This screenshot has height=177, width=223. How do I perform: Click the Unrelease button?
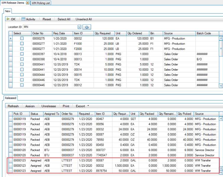[49, 106]
